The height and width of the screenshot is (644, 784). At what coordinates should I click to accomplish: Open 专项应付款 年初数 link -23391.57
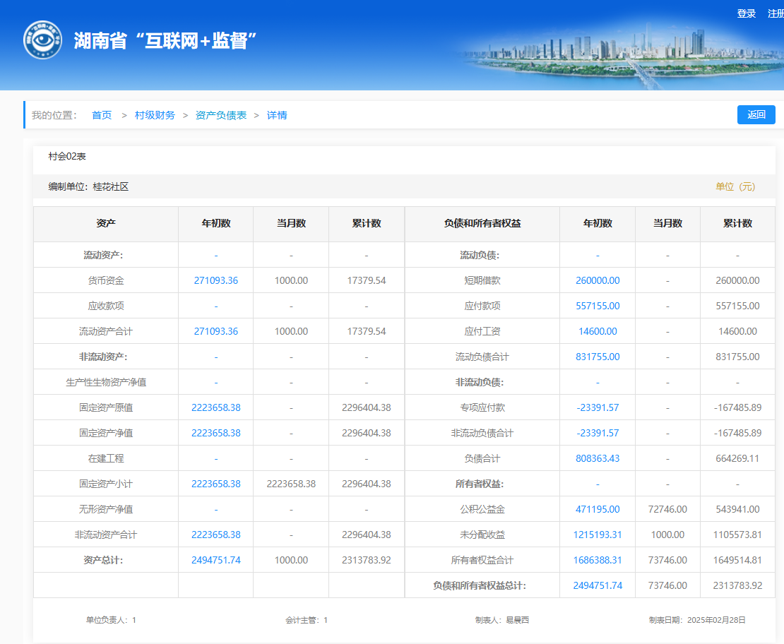click(598, 407)
